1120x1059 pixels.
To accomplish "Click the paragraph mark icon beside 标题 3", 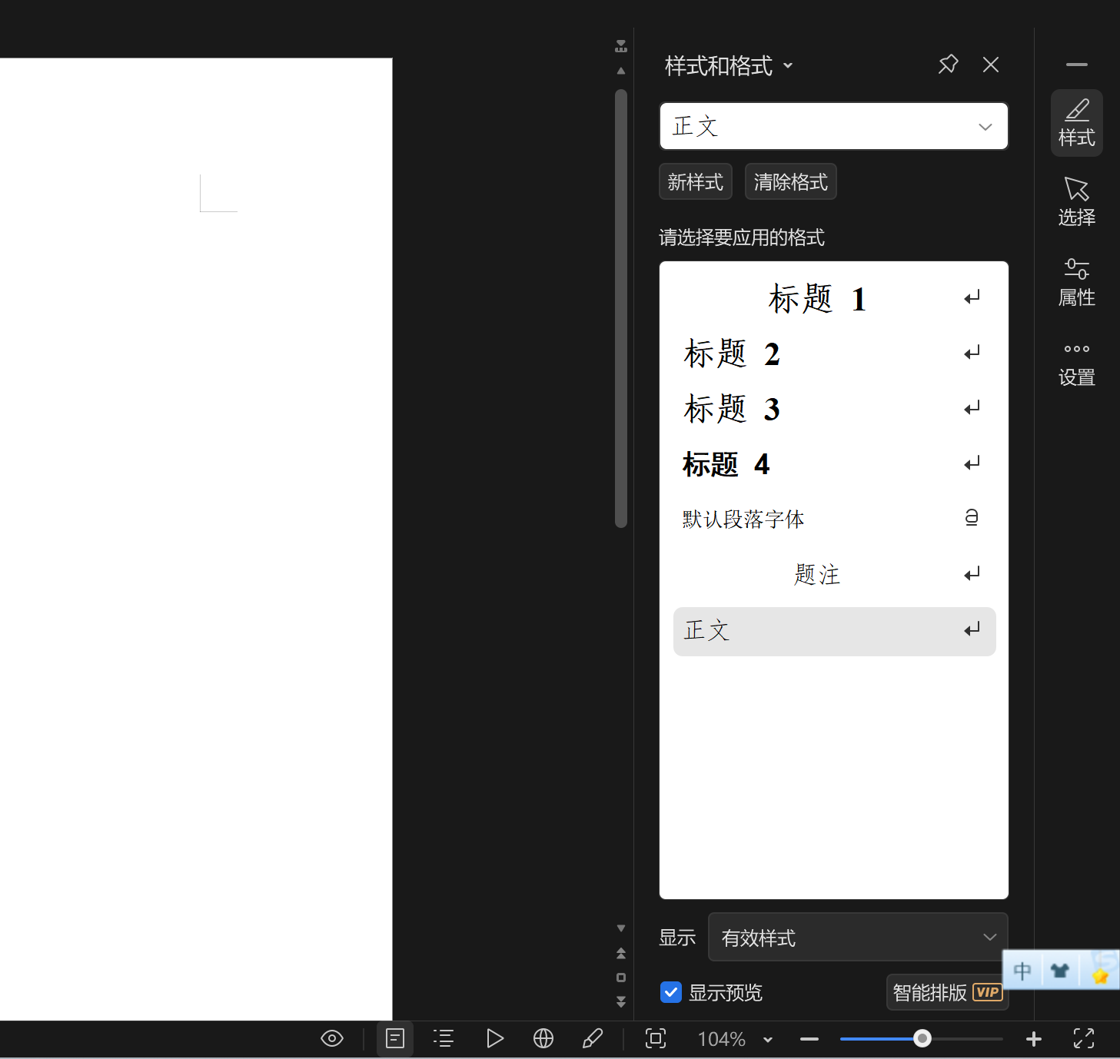I will pos(972,408).
